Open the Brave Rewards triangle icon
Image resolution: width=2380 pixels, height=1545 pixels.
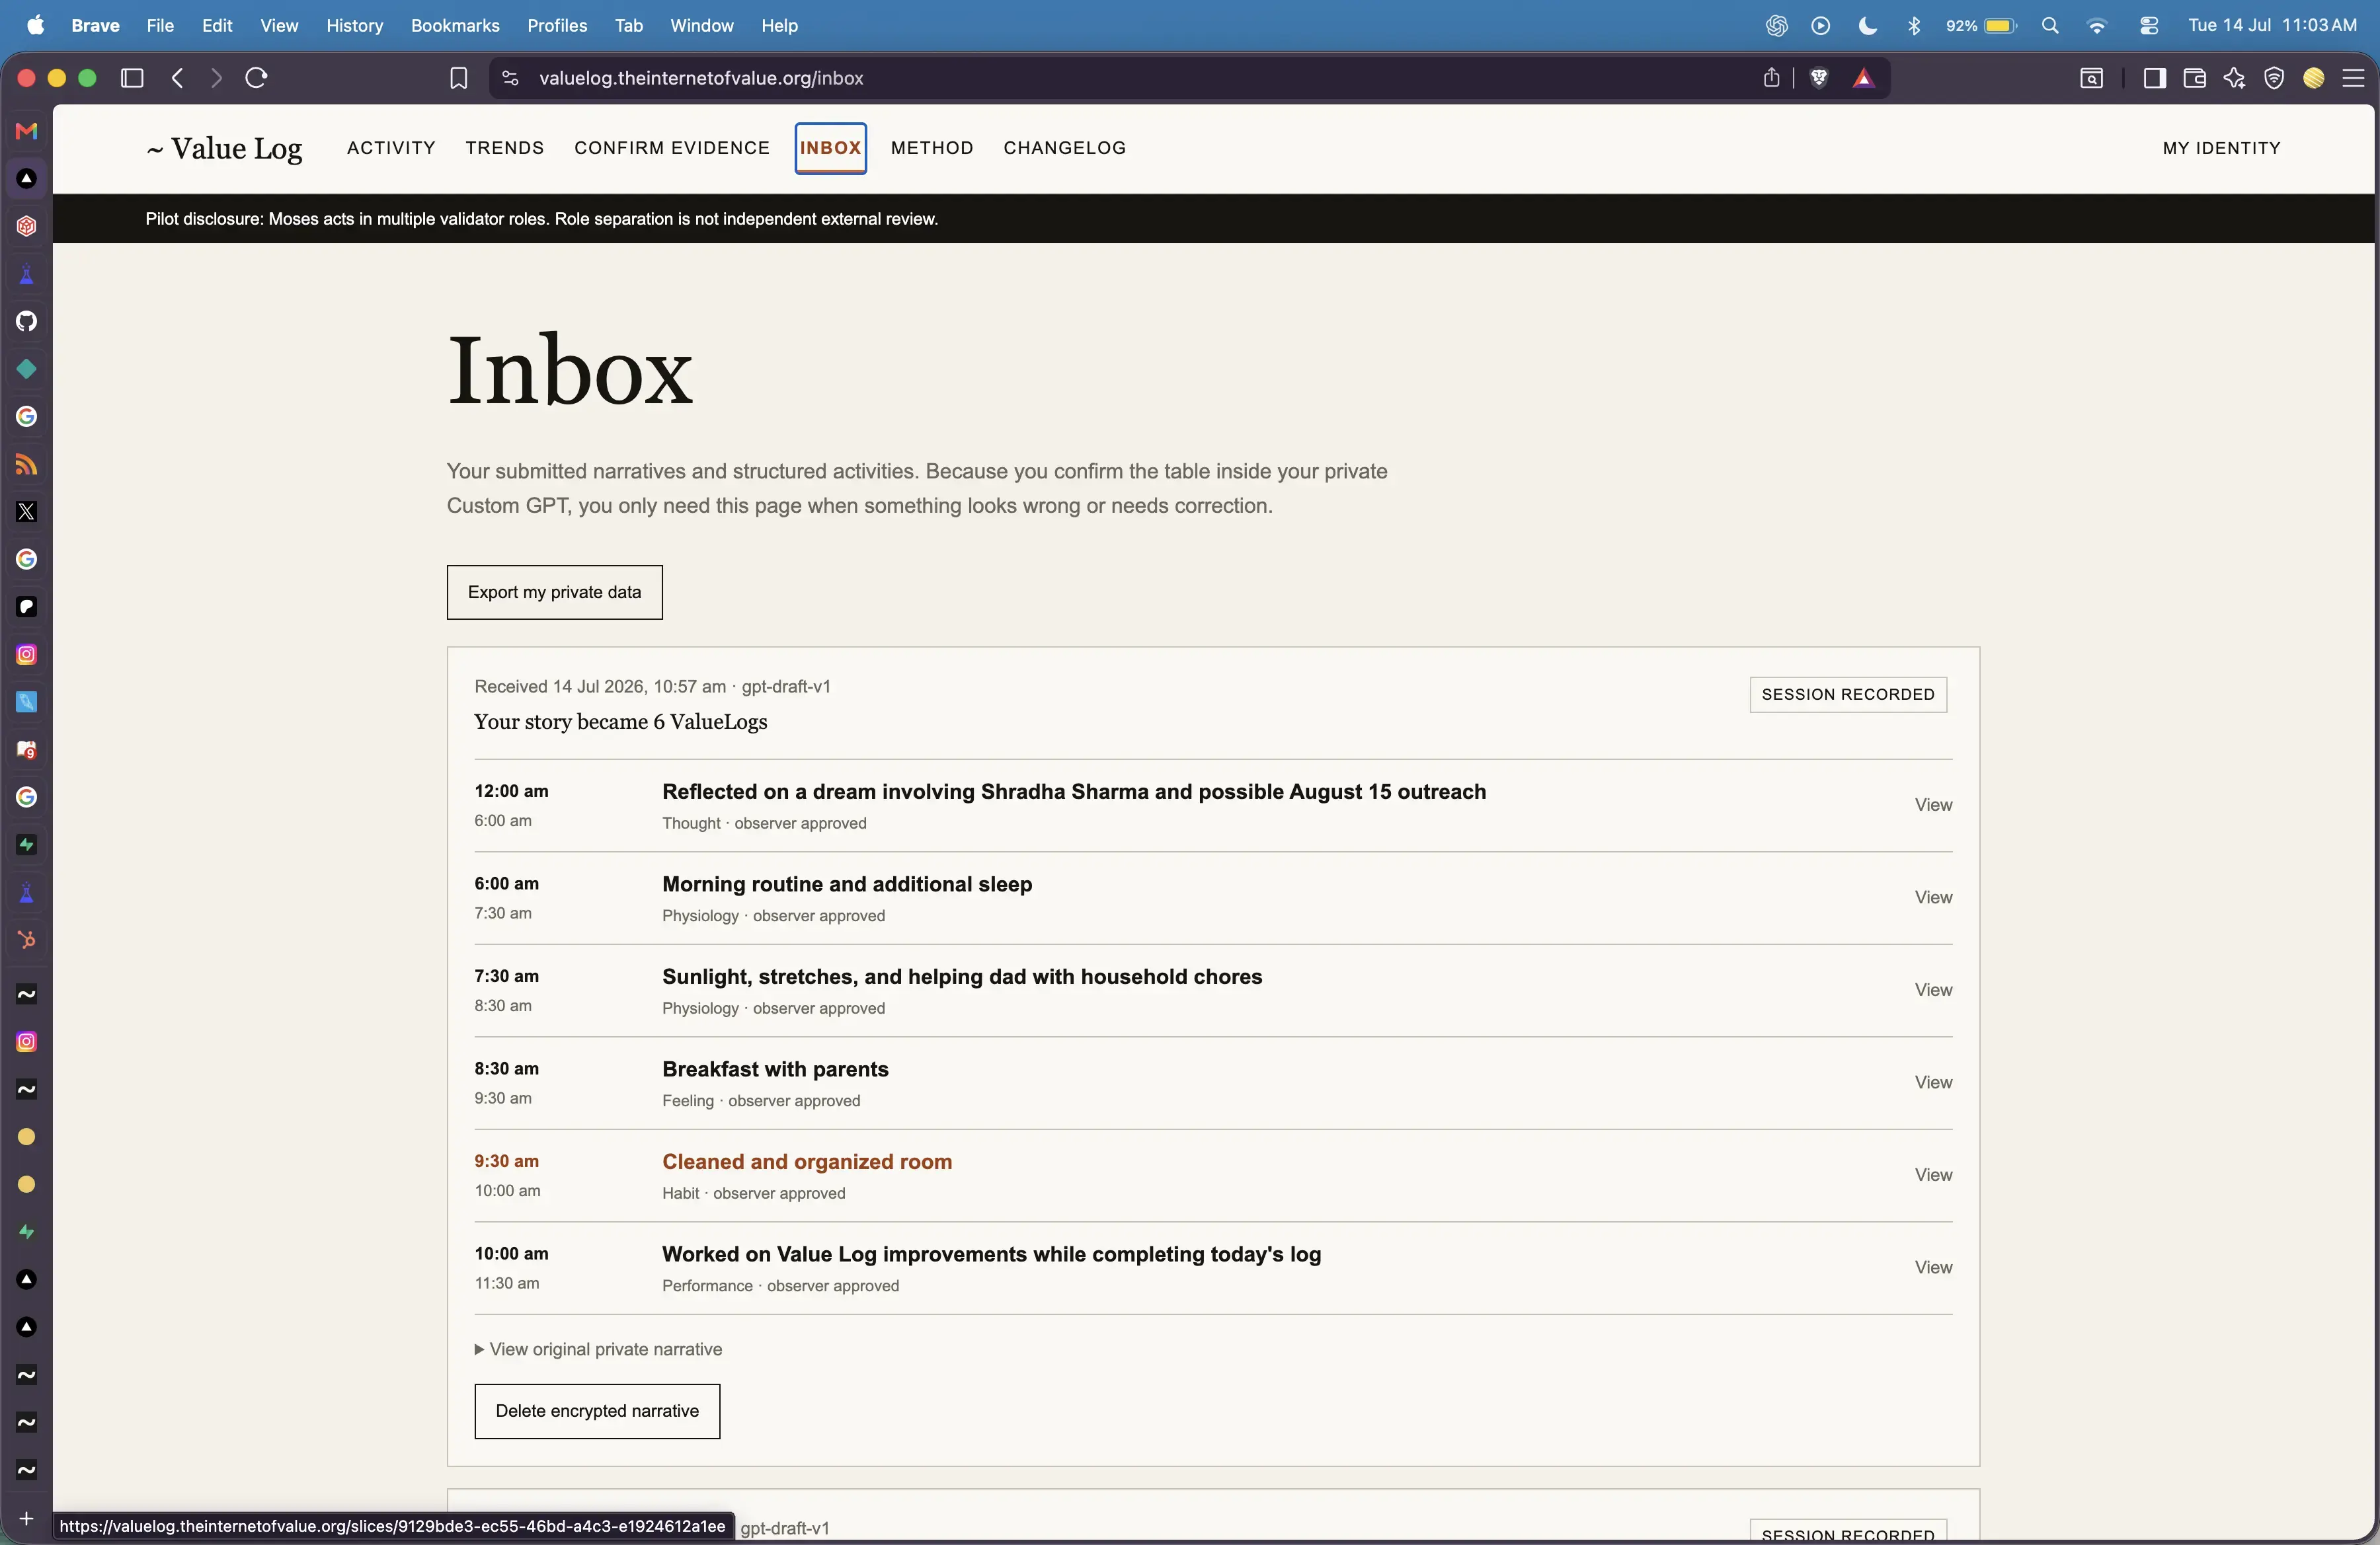pos(1863,78)
